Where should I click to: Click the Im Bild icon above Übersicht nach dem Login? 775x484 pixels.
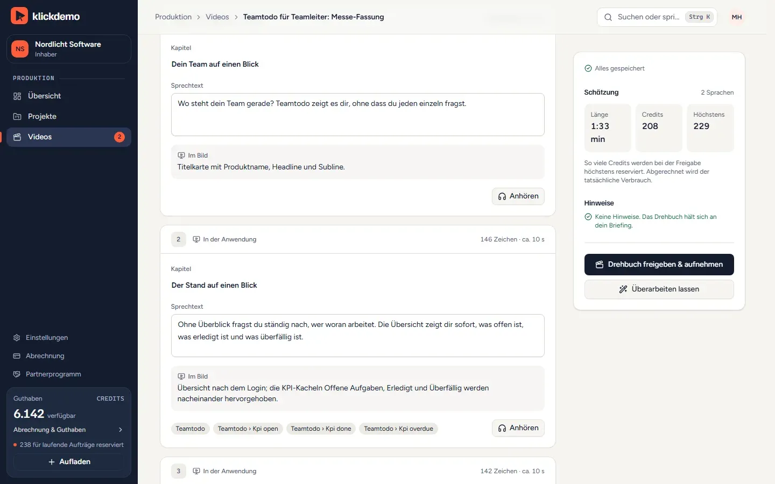(181, 376)
